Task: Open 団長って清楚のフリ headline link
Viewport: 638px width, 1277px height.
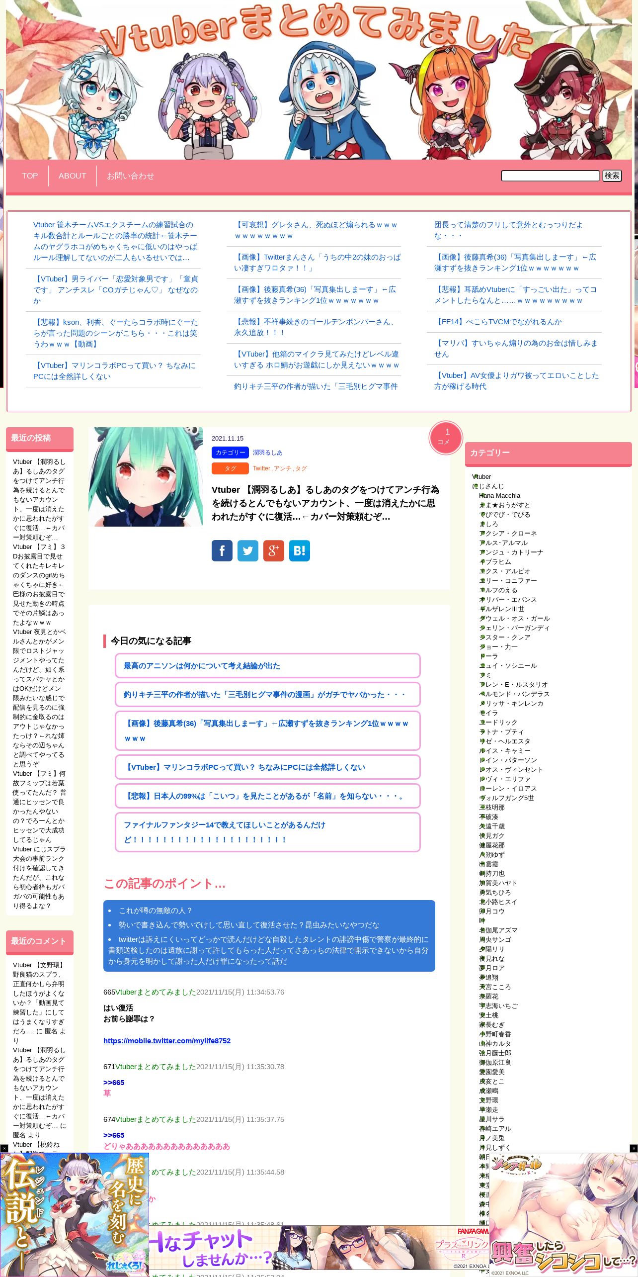Action: coord(508,230)
